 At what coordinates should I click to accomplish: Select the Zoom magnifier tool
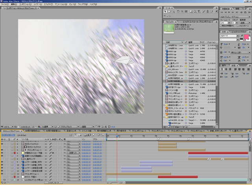(173, 11)
